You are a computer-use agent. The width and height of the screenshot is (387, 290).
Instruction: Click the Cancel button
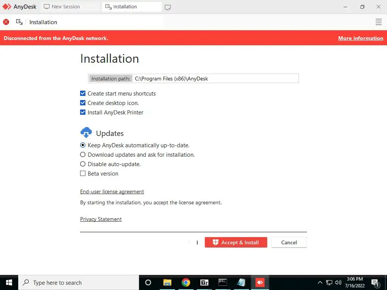pyautogui.click(x=289, y=242)
